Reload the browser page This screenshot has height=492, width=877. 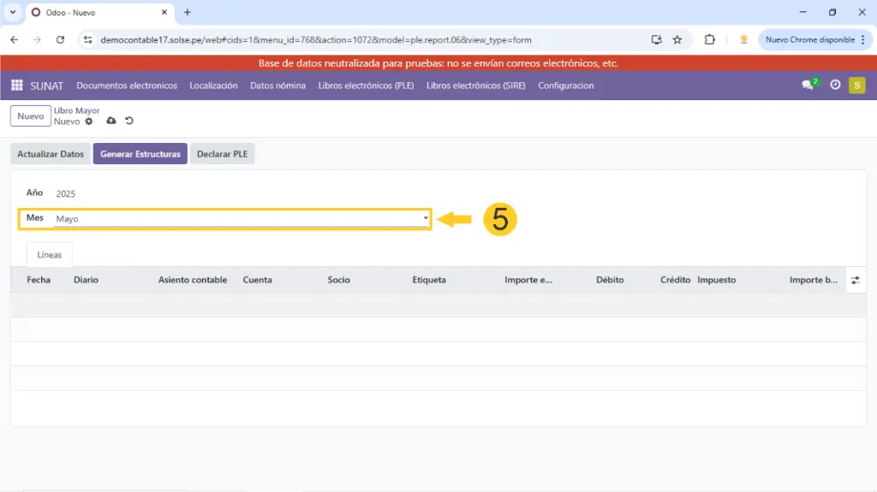pyautogui.click(x=60, y=39)
